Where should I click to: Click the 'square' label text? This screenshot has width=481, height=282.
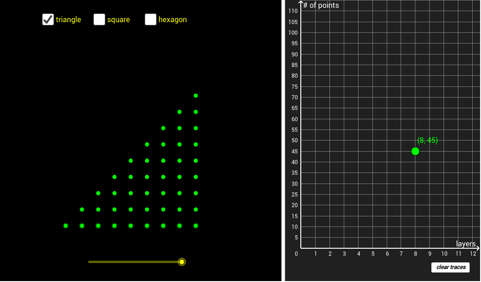pos(118,20)
